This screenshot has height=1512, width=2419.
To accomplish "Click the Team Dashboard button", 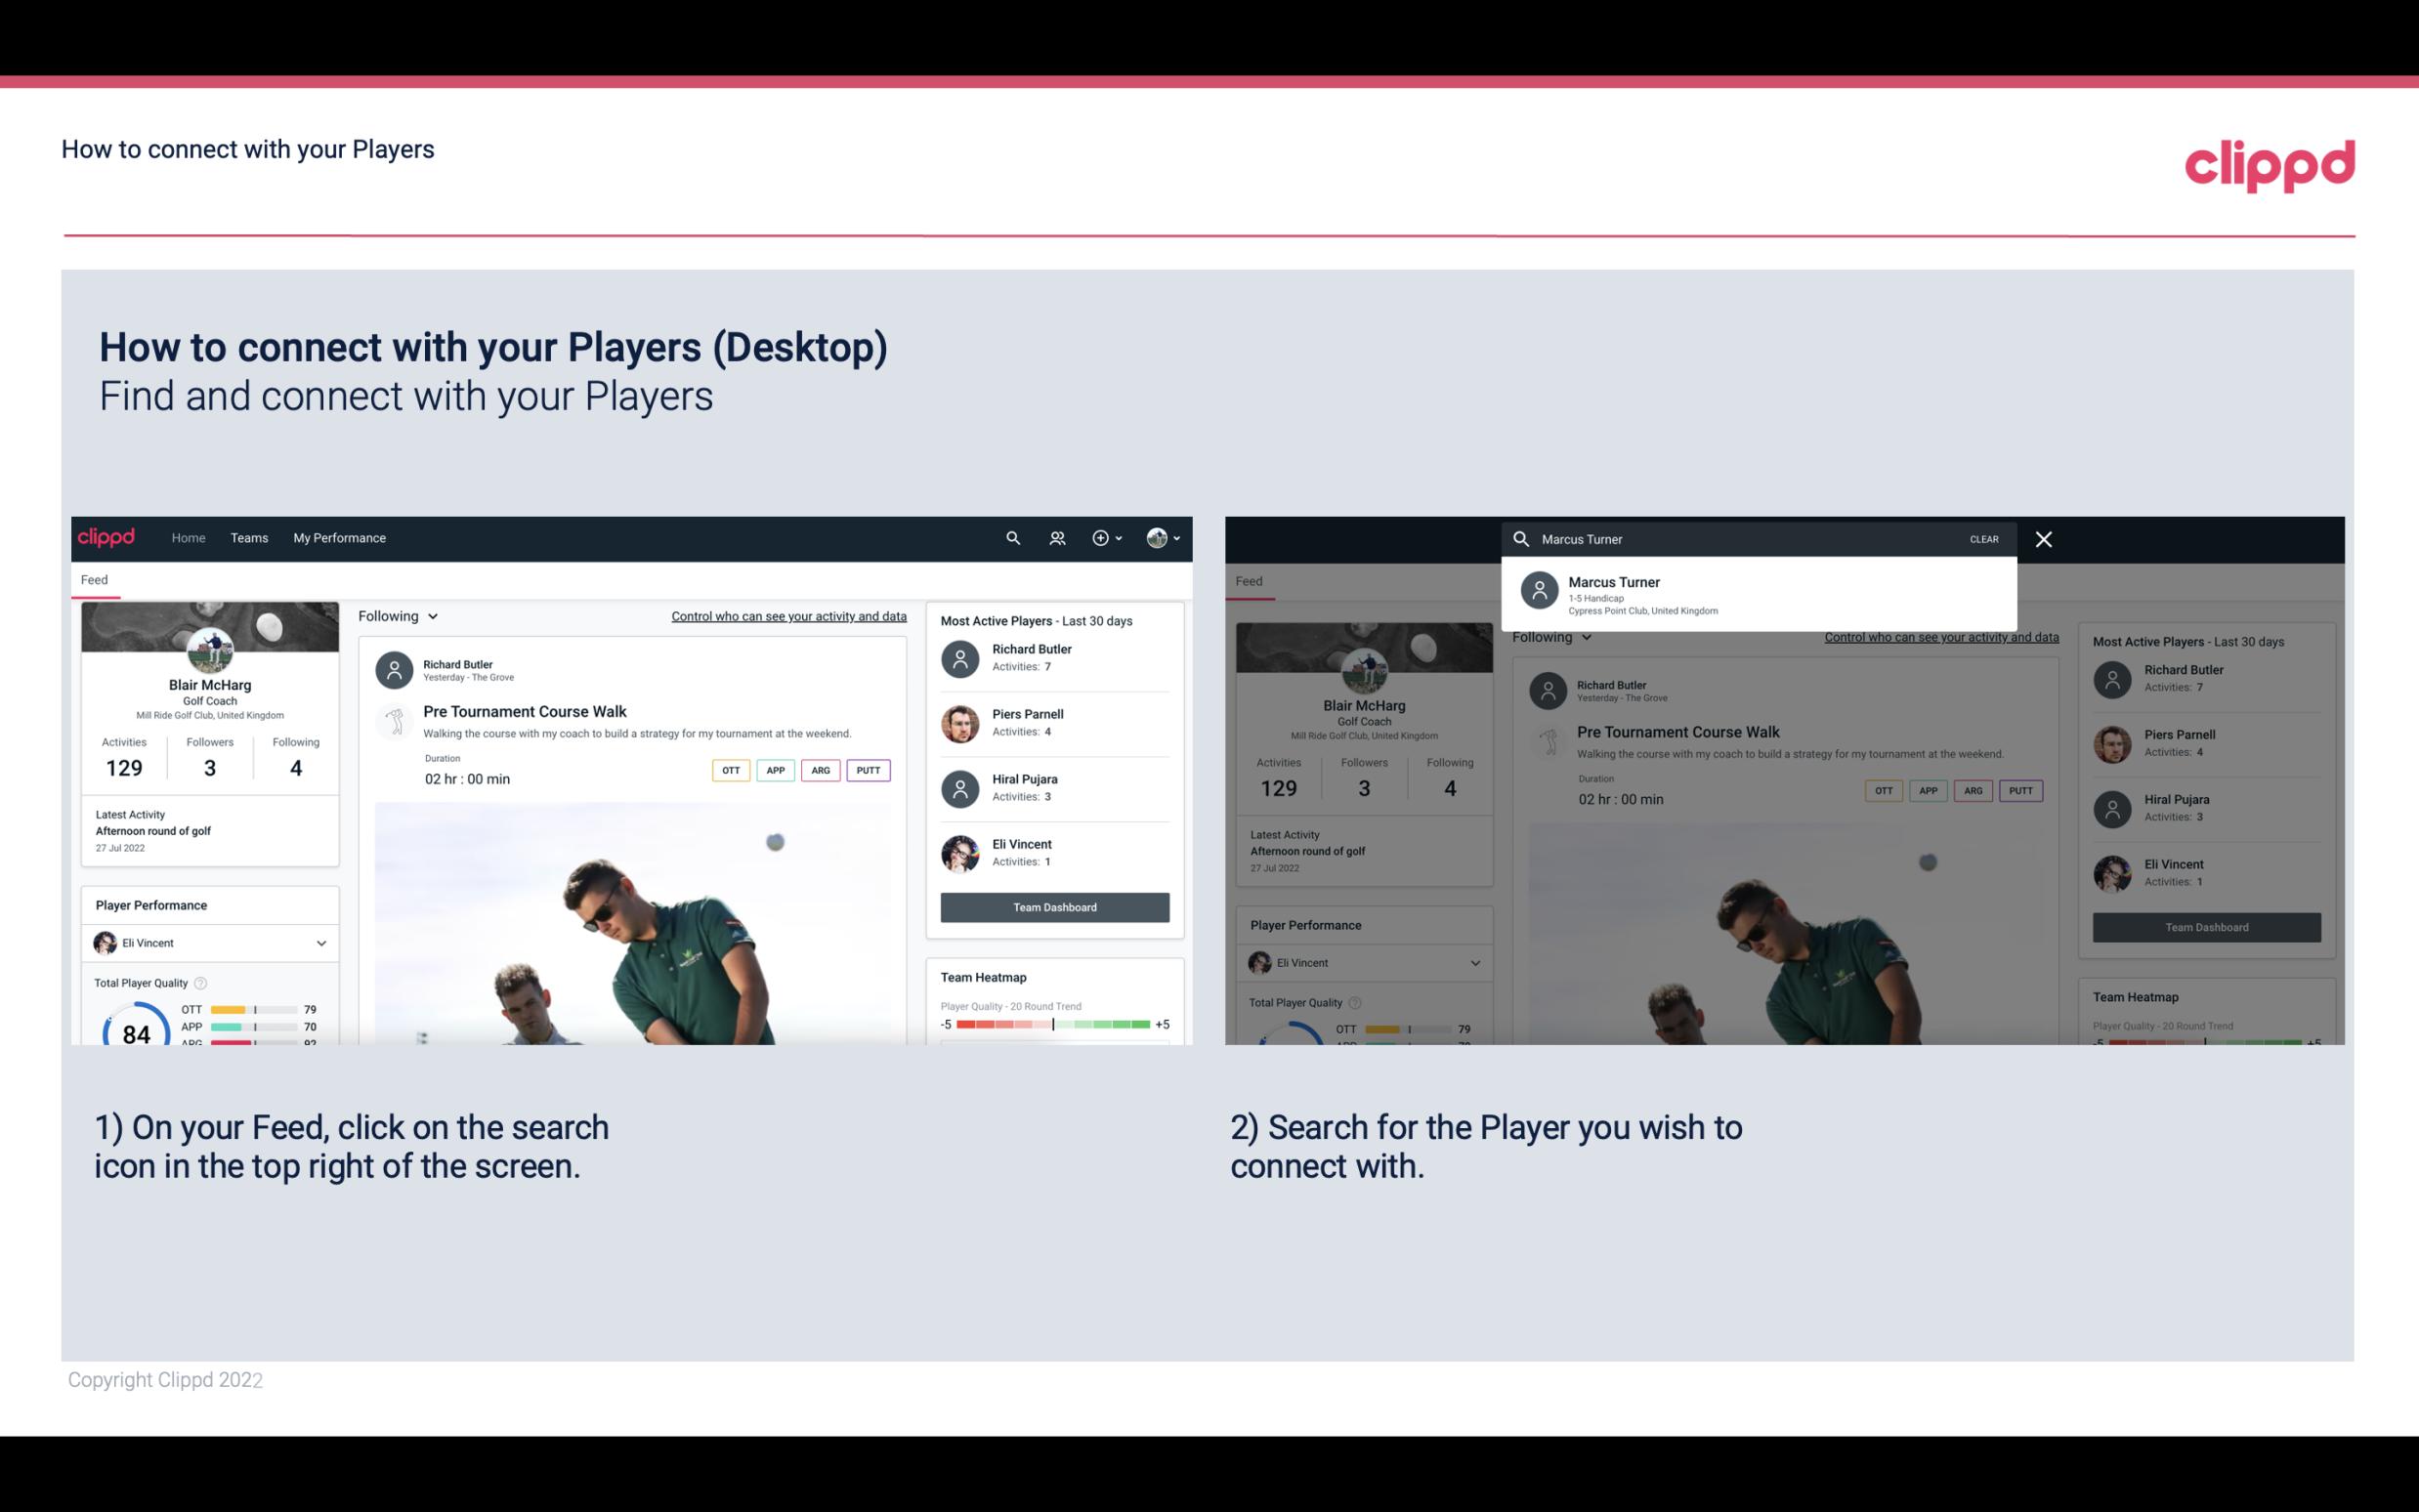I will pyautogui.click(x=1053, y=905).
